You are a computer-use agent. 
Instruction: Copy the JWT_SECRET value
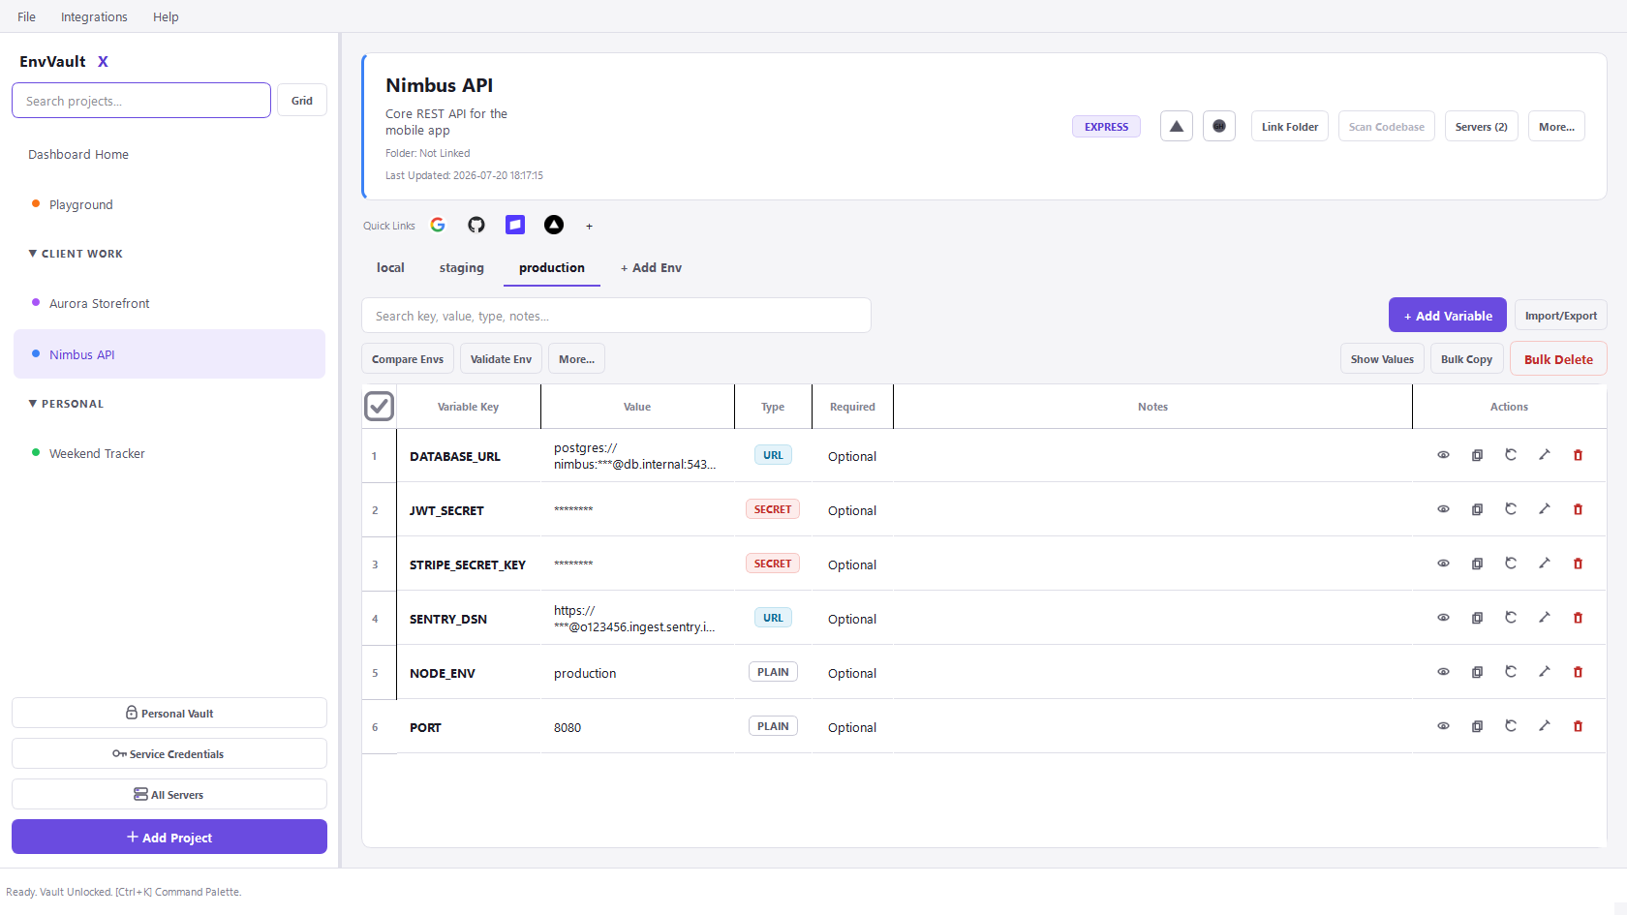pos(1477,509)
